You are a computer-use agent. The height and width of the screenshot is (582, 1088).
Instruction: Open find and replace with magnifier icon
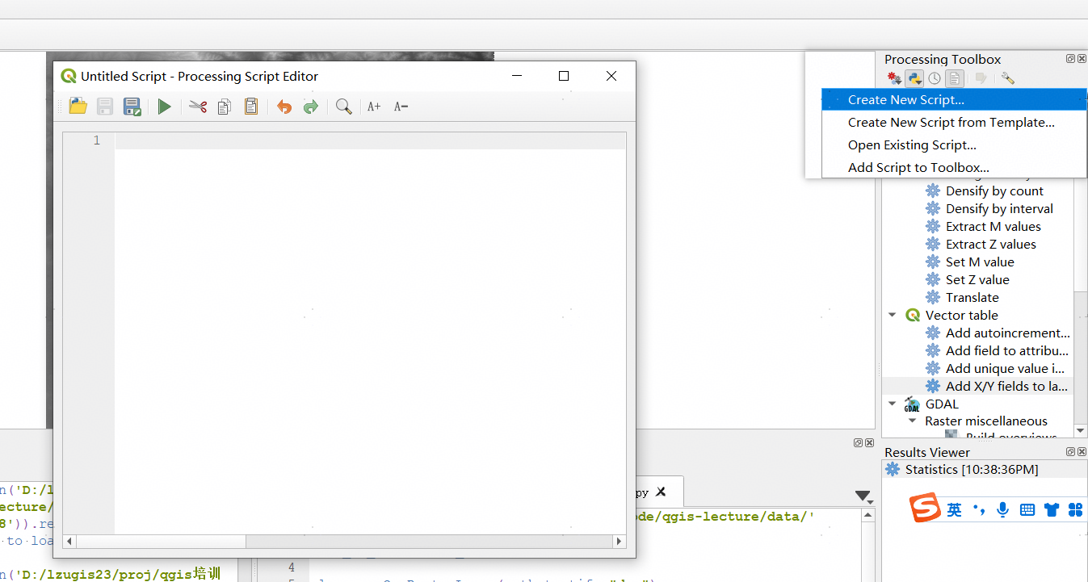[x=343, y=106]
